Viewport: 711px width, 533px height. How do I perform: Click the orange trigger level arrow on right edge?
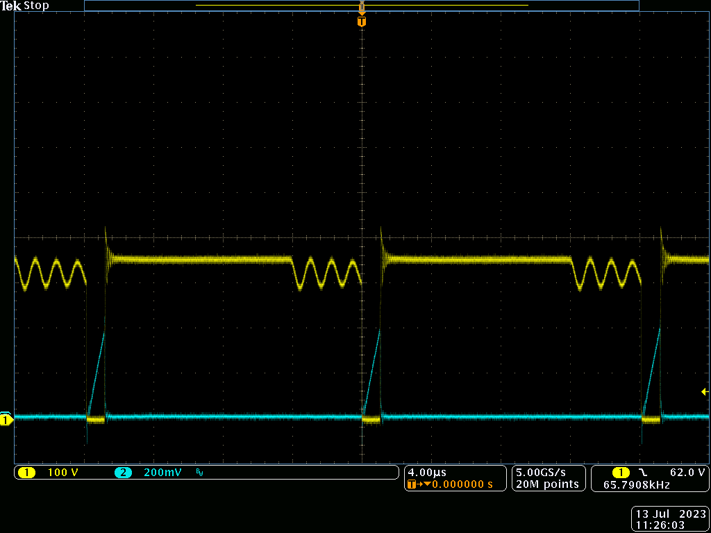point(705,391)
